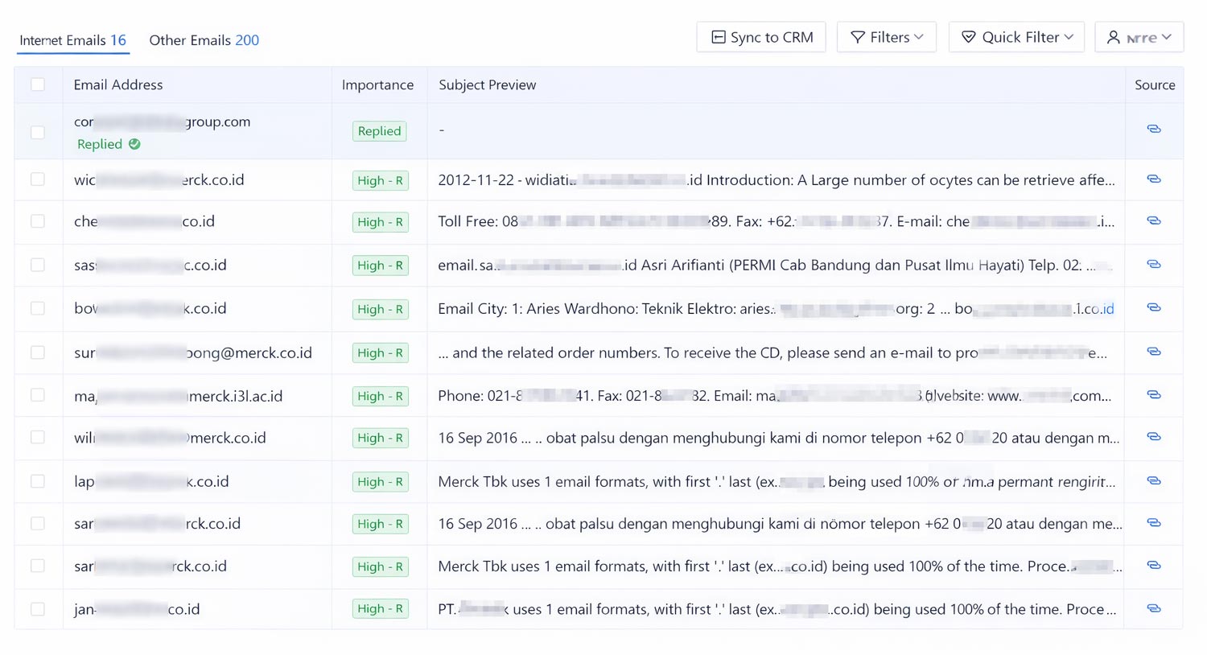Click the Subject Preview column header

click(488, 84)
